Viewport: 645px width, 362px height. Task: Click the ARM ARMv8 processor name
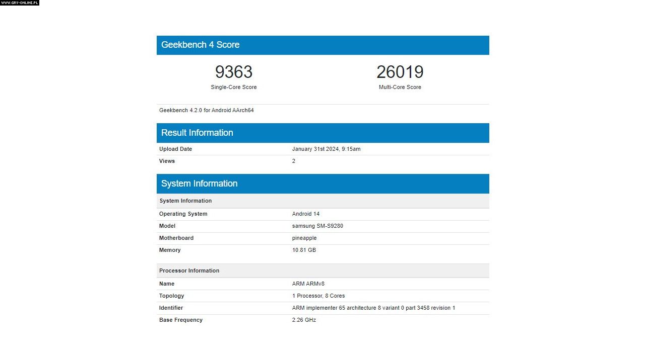point(308,284)
